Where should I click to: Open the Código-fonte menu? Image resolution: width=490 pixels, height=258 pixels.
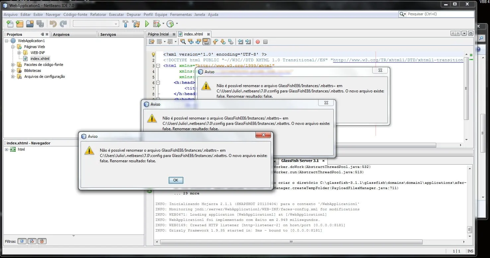pos(75,15)
